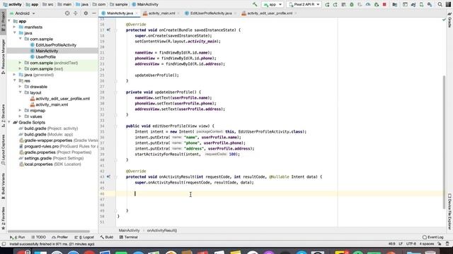Click the Sync Project with Gradle Files icon

coord(413,5)
